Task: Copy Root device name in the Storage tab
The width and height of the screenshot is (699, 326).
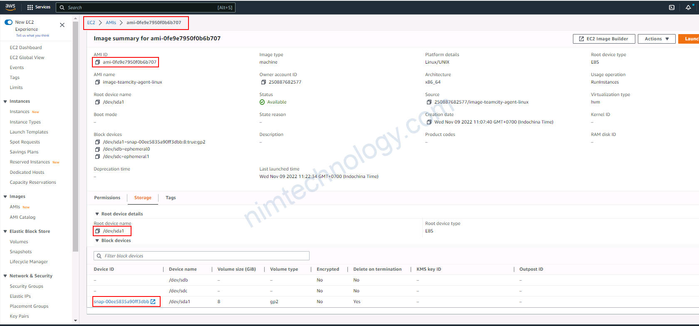Action: click(97, 231)
